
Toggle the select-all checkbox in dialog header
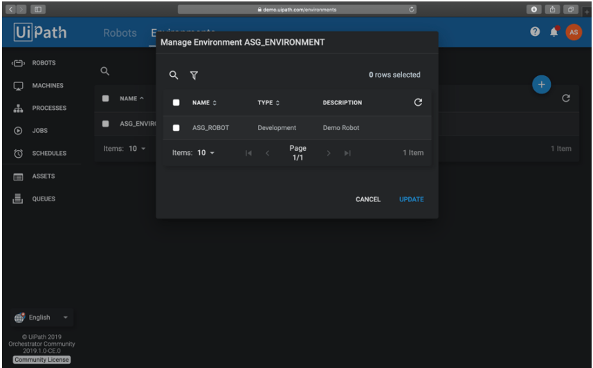point(176,103)
